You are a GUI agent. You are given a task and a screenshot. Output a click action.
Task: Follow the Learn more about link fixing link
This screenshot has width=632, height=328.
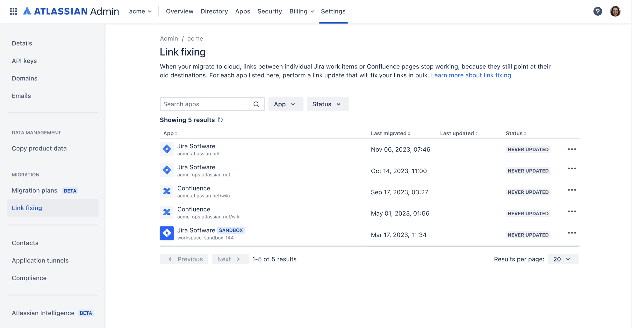tap(471, 75)
